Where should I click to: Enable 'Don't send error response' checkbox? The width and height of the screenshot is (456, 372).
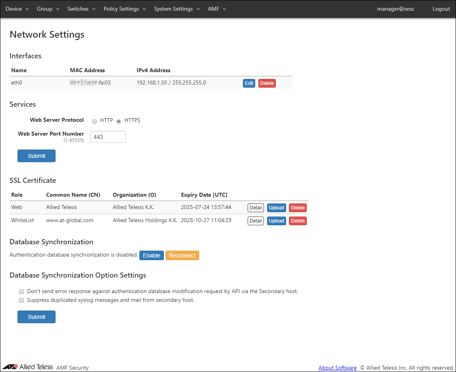(22, 291)
